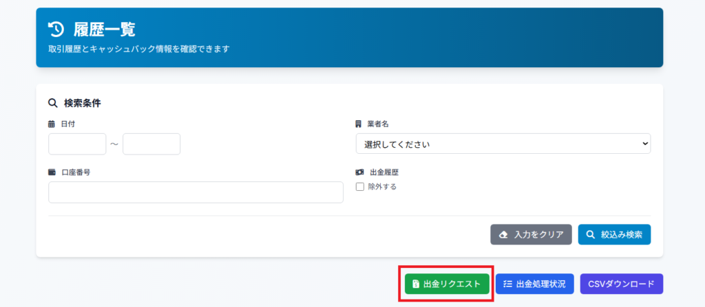705x307 pixels.
Task: Click the start date input field
Action: click(77, 144)
